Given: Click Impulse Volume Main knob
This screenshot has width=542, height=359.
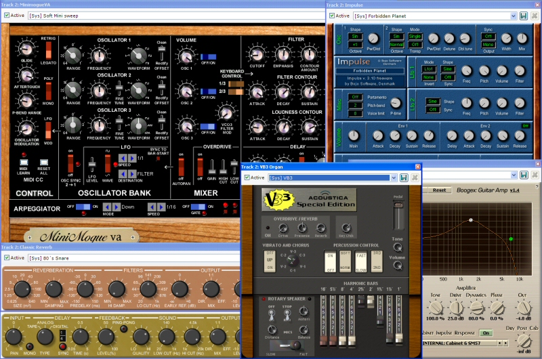Looking at the screenshot, I should (x=353, y=135).
